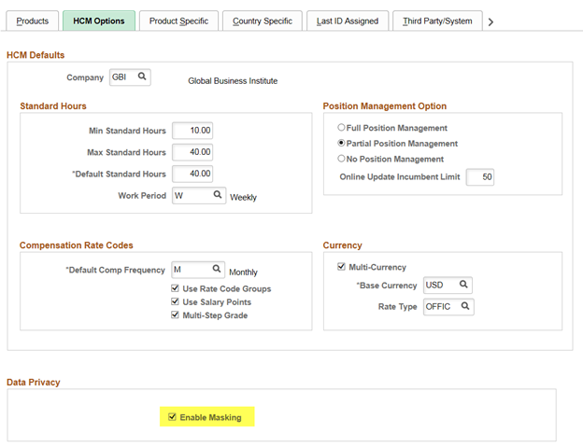Screen dimensions: 583x447
Task: Click the Online Update Incumbent Limit field
Action: (x=480, y=176)
